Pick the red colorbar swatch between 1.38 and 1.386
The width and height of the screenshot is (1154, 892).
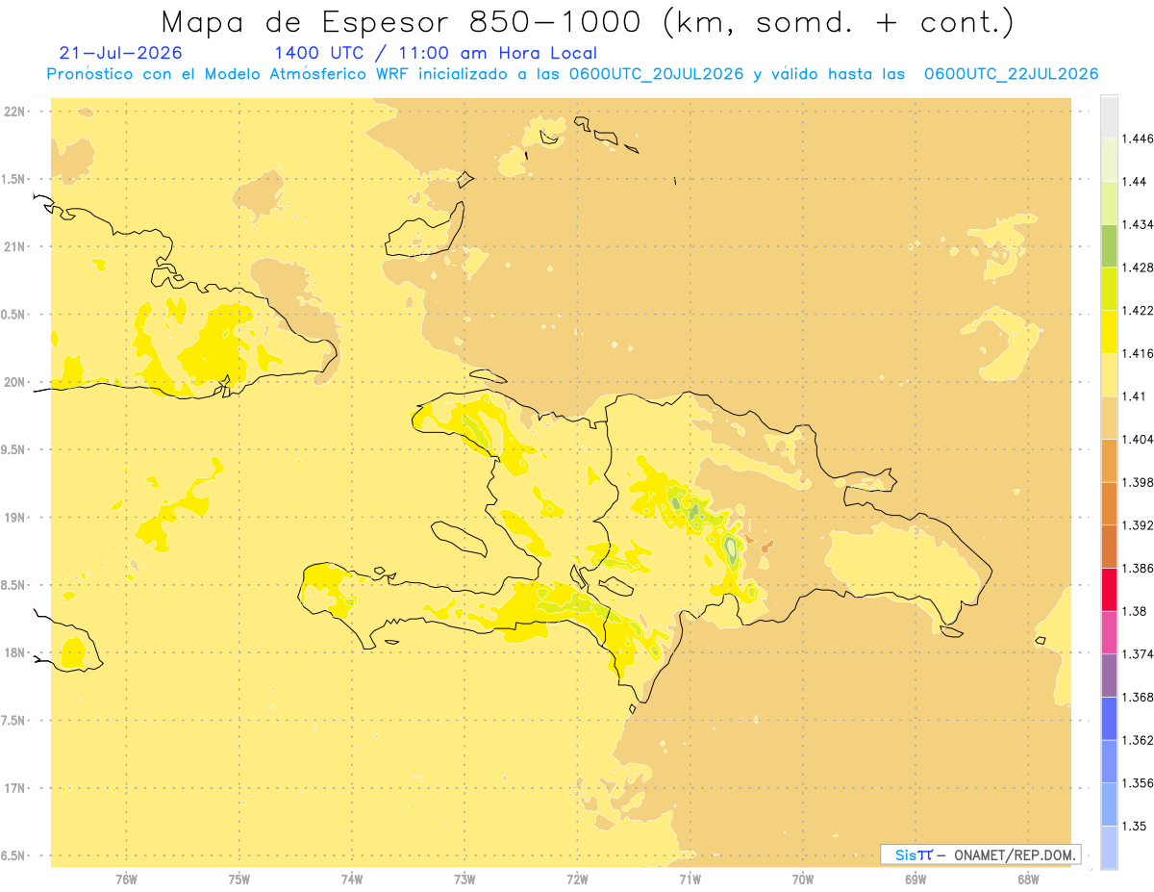click(1109, 589)
